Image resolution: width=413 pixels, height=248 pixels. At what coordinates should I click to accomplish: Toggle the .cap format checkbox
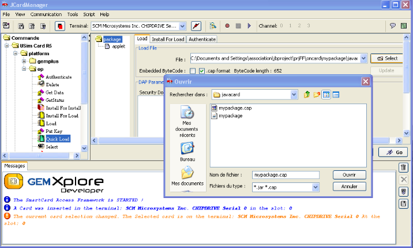[x=202, y=71]
